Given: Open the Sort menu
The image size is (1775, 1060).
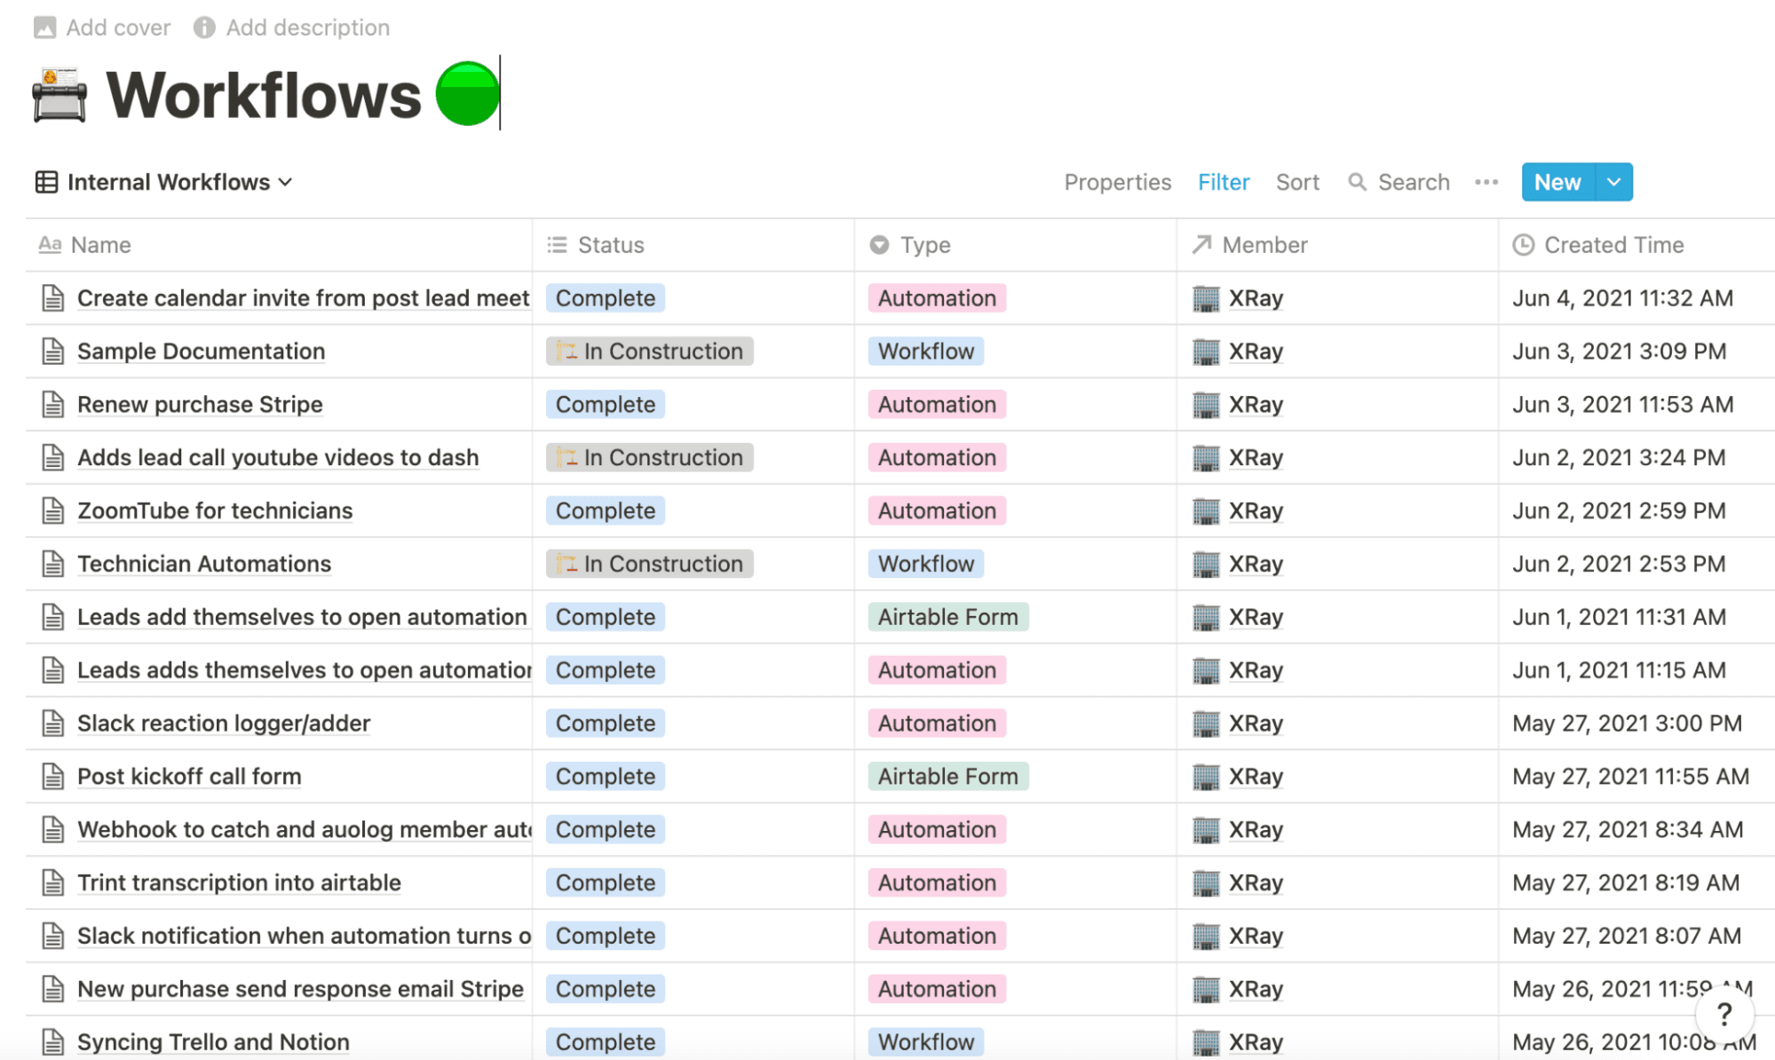Looking at the screenshot, I should 1297,182.
